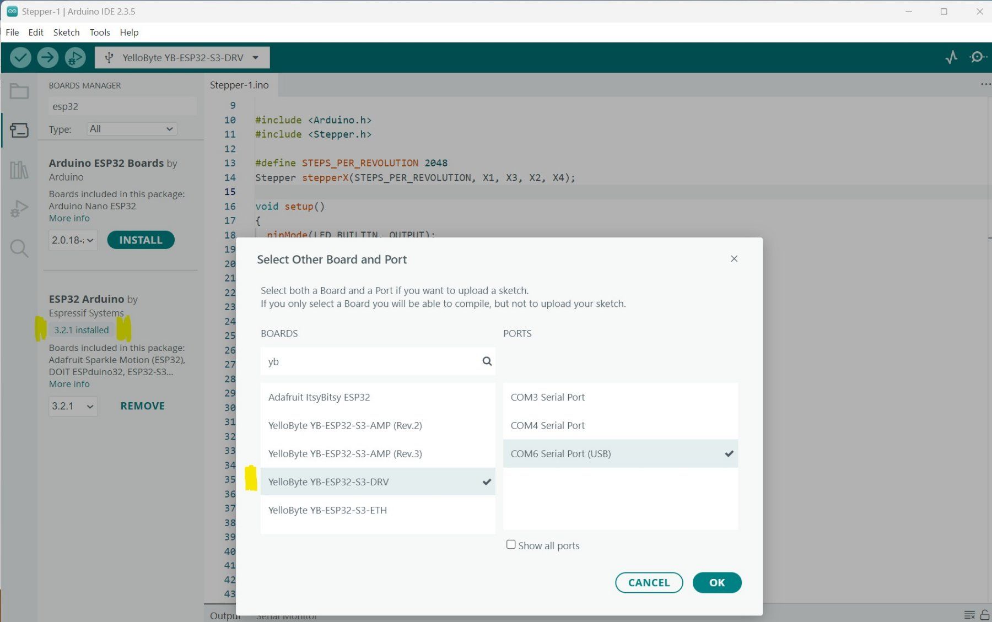Click the search magnifier in boards filter

point(487,361)
